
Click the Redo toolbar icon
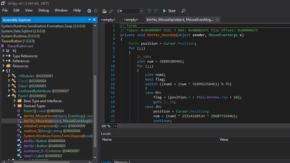(x=156, y=11)
